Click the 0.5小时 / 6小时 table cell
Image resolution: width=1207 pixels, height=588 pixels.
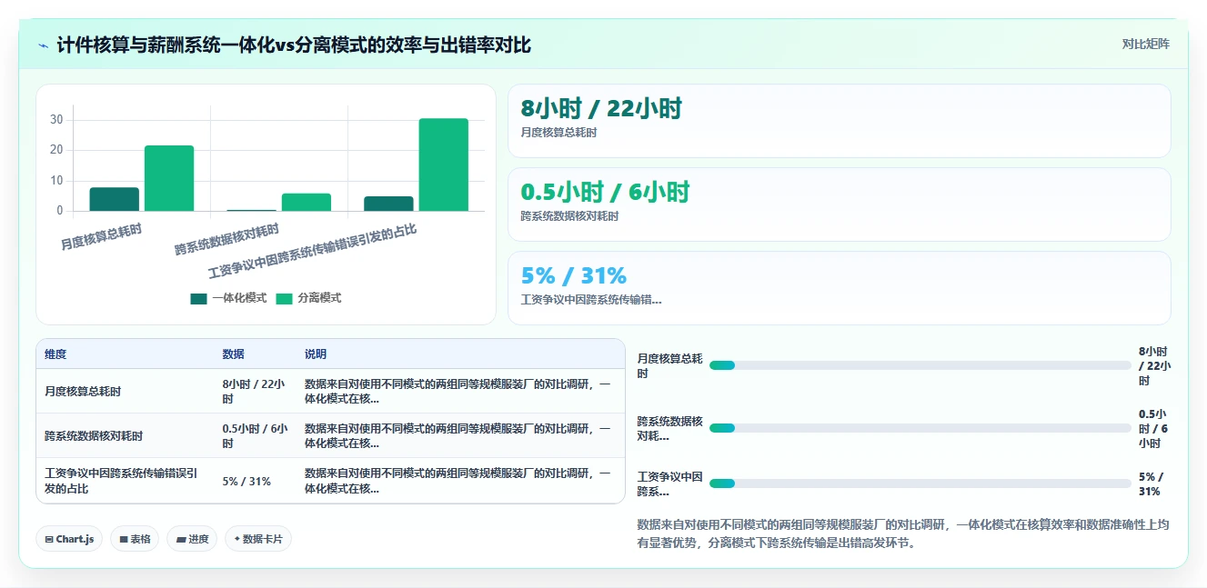pyautogui.click(x=255, y=436)
